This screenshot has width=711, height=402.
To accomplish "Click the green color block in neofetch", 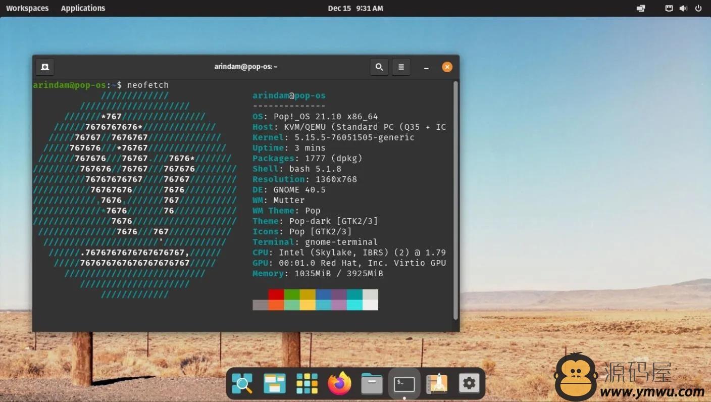I will [x=291, y=294].
